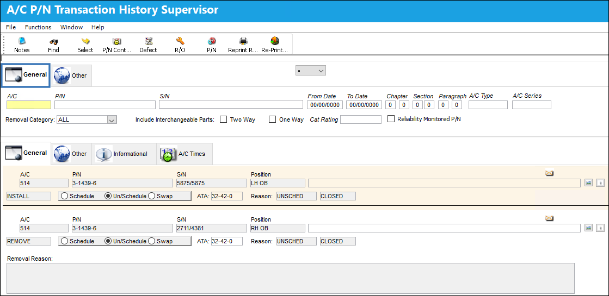Click the Find binoculars icon

(x=53, y=41)
